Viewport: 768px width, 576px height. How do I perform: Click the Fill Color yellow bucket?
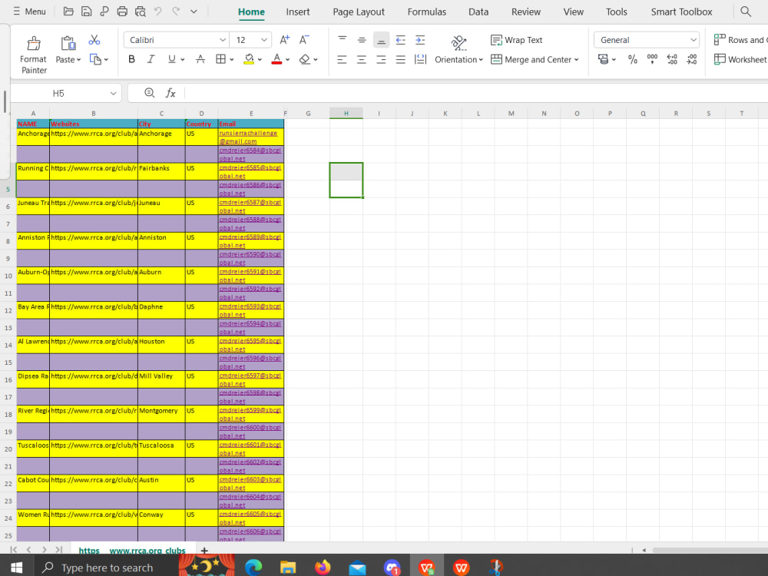249,59
